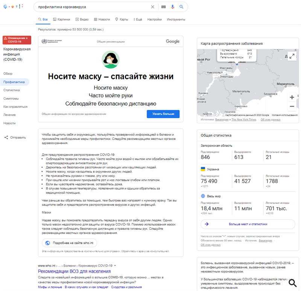Expand the map to fullscreen
Viewport: 301px width, 291px height.
tap(292, 56)
